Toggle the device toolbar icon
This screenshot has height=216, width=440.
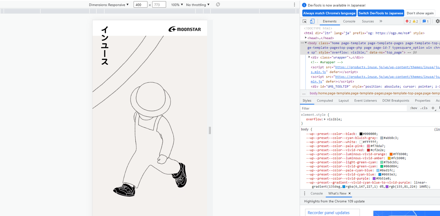[312, 21]
